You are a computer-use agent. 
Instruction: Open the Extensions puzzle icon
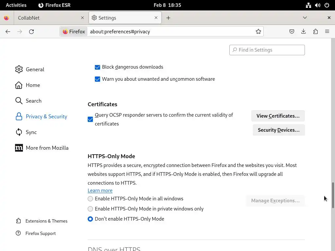click(x=315, y=32)
